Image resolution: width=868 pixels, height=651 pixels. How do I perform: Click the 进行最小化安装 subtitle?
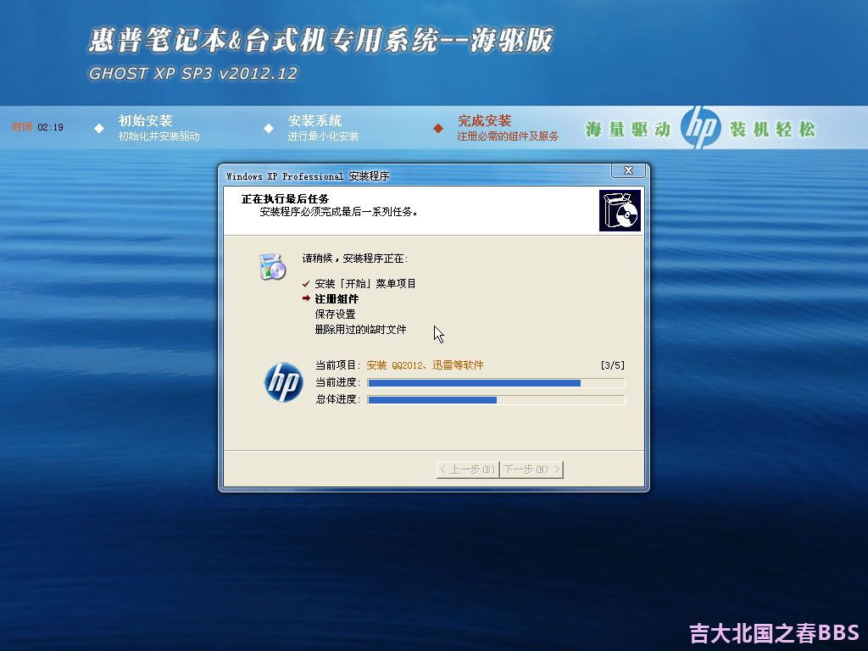[323, 136]
